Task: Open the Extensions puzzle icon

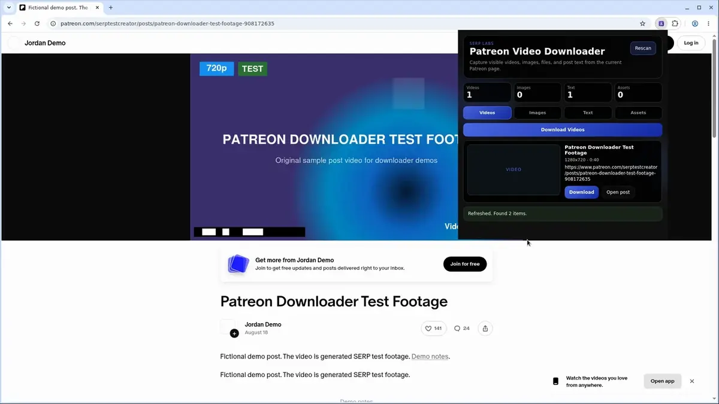Action: 675,23
